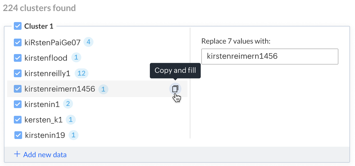Screen dimensions: 355x166
Task: Uncheck the Cluster 1 checkbox
Action: (x=18, y=26)
